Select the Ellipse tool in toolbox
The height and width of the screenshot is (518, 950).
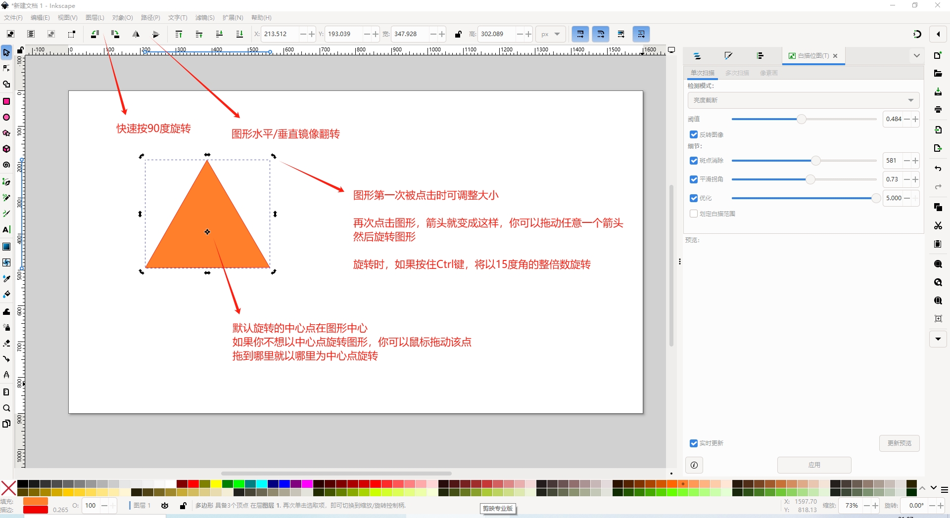(x=6, y=117)
